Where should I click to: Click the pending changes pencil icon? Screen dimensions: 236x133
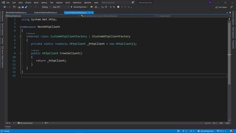[191, 131]
